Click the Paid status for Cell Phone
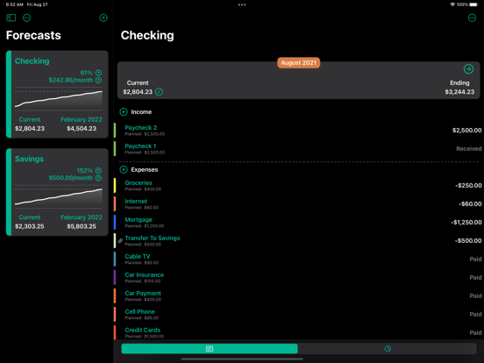 (x=475, y=314)
